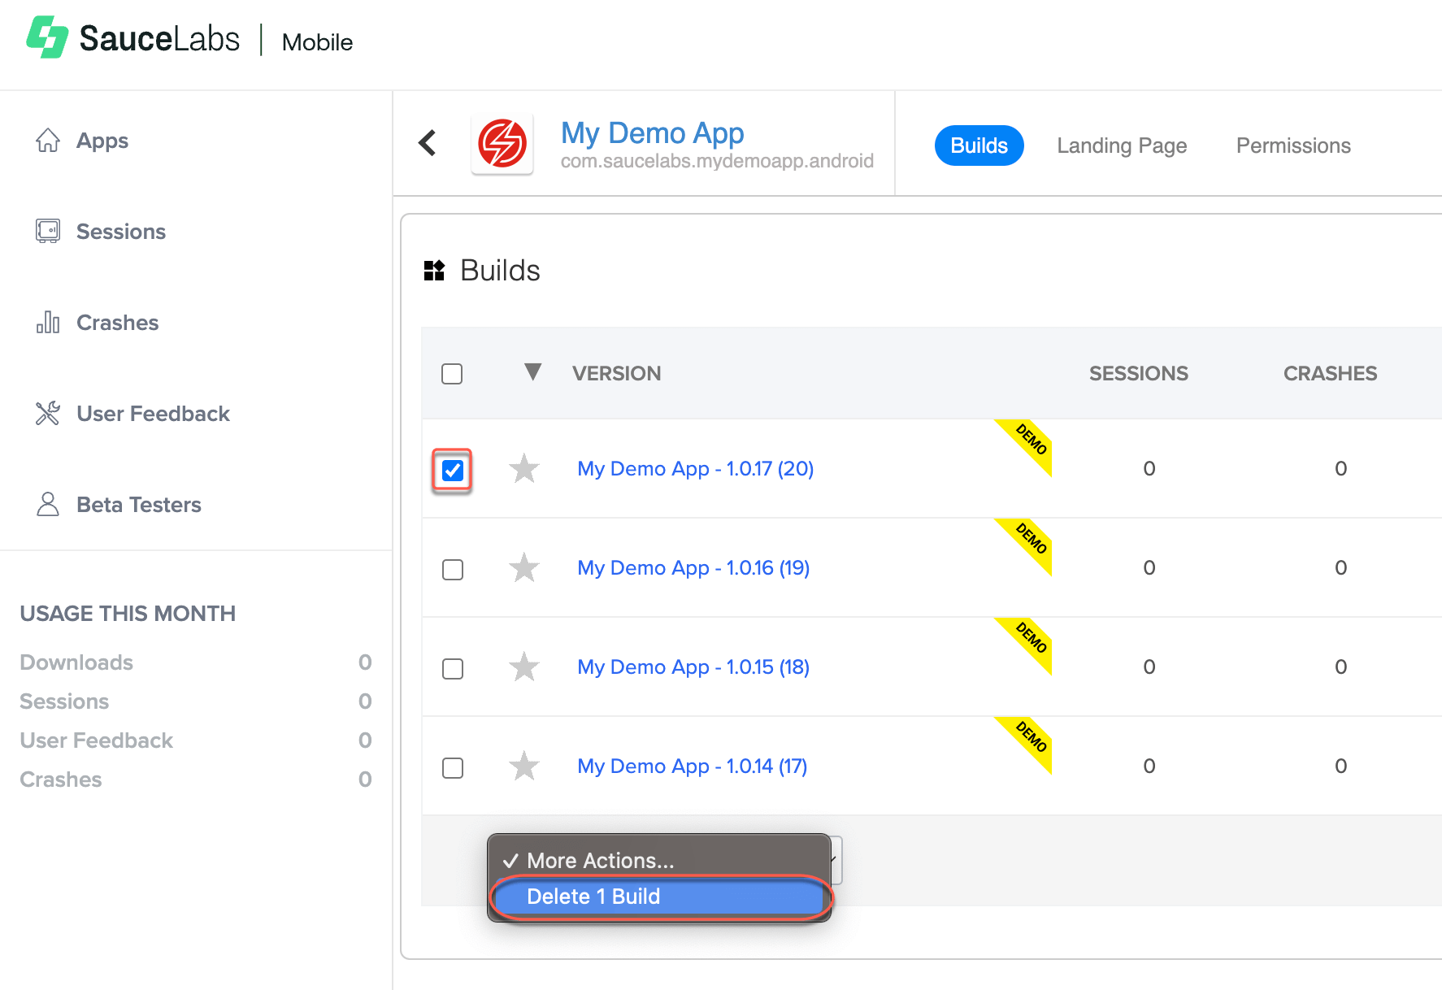Uncheck the 1.0.17 build checkbox
Screen dimensions: 1442x990
[453, 470]
